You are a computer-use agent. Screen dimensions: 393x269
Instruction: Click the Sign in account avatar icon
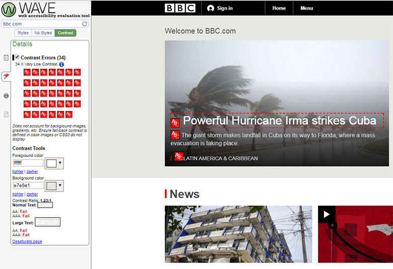click(211, 8)
